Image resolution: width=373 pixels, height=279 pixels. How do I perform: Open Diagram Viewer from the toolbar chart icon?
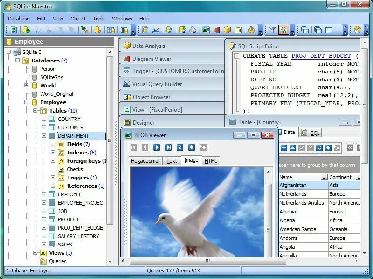216,30
